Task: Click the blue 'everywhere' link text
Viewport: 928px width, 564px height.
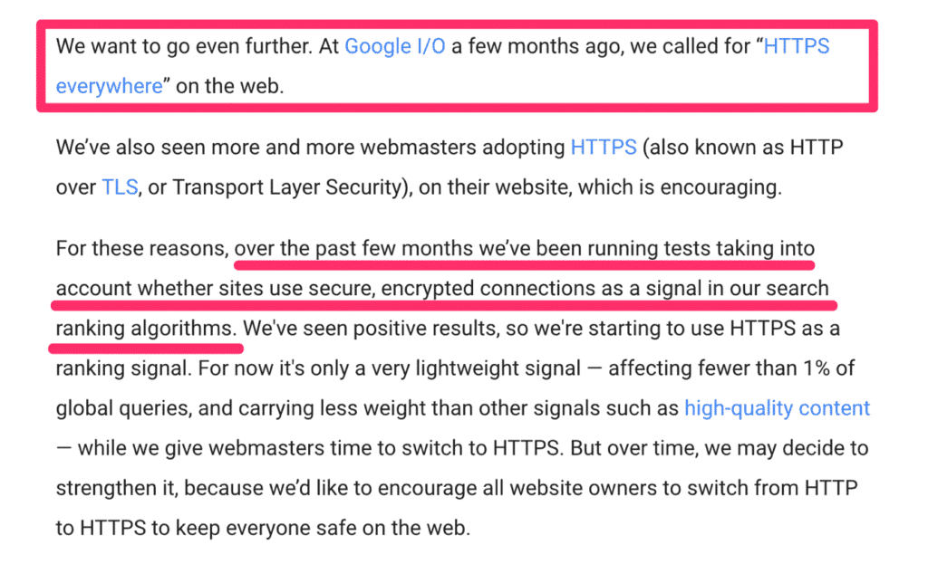Action: coord(109,86)
